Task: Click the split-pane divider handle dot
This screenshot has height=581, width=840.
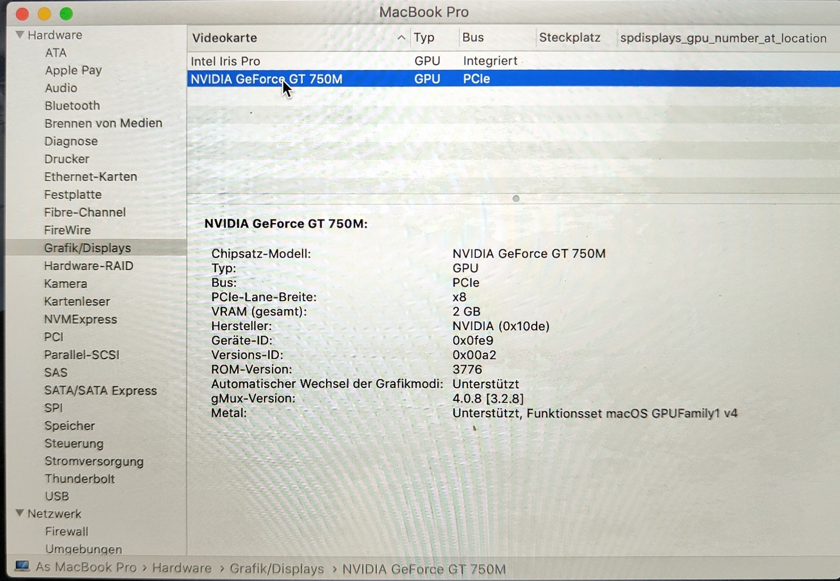Action: tap(516, 198)
